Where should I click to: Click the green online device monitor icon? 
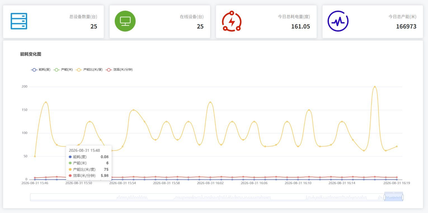coord(125,21)
